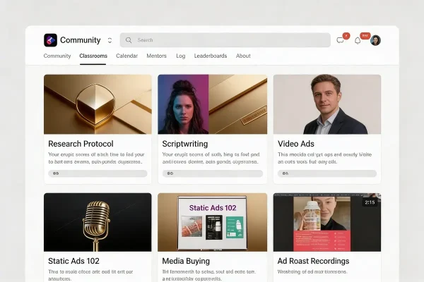Focus the Search input field

coord(225,40)
